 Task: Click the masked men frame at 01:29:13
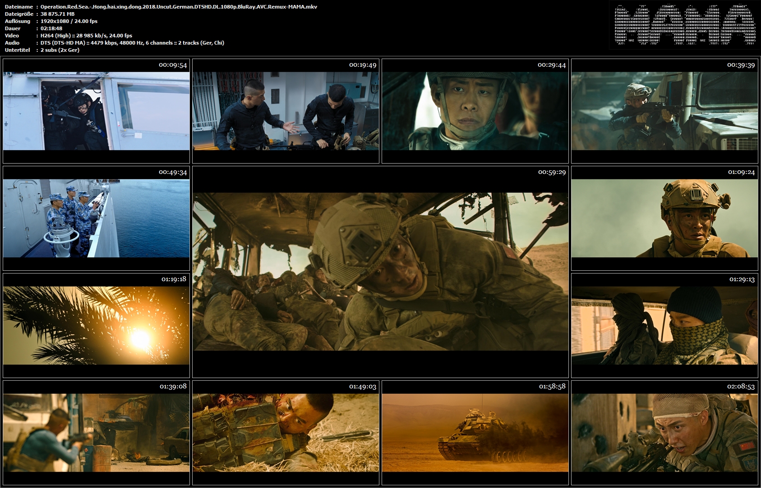click(x=664, y=325)
